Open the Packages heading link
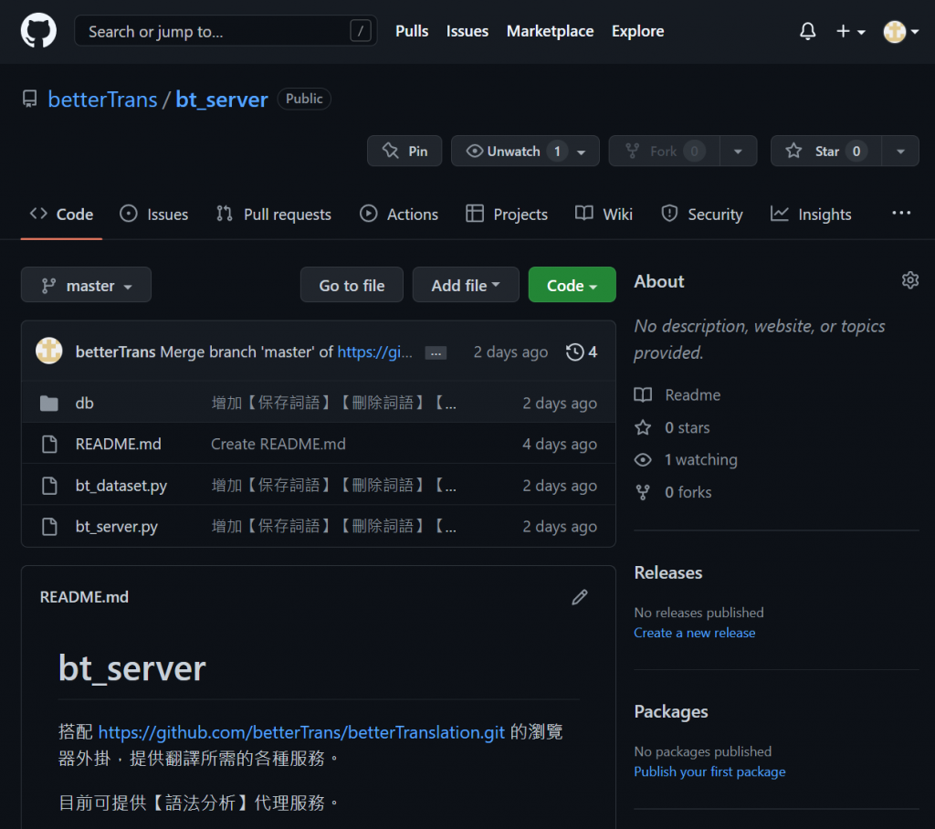Image resolution: width=935 pixels, height=829 pixels. click(x=671, y=711)
